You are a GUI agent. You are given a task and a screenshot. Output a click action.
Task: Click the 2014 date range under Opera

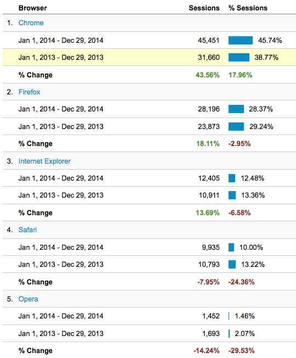(61, 316)
